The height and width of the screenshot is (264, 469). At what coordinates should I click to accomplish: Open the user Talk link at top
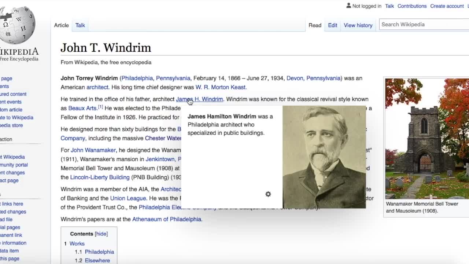389,6
